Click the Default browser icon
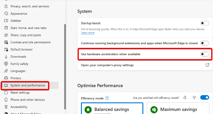213x114 pixels. coord(6,49)
